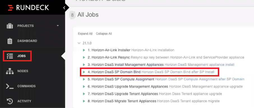Collapse the 21.1.0 group chevron

(x=79, y=43)
